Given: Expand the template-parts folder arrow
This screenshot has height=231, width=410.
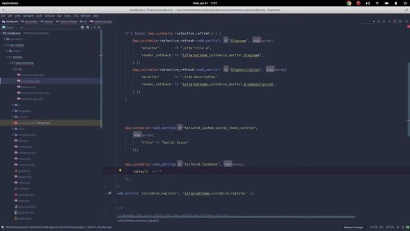Looking at the screenshot, I should (x=13, y=135).
